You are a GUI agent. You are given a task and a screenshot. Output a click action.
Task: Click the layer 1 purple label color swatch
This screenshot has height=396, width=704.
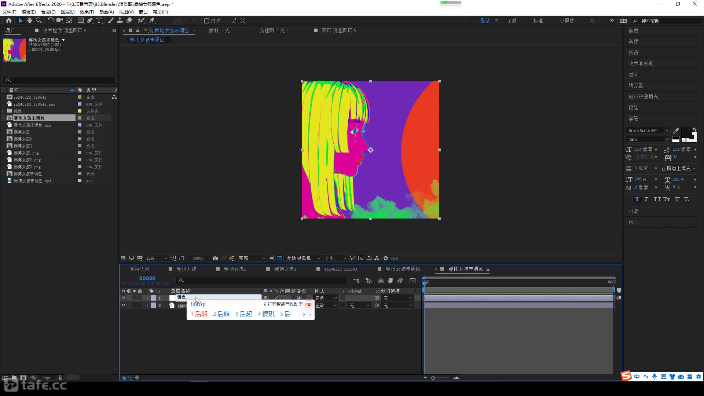pos(153,298)
